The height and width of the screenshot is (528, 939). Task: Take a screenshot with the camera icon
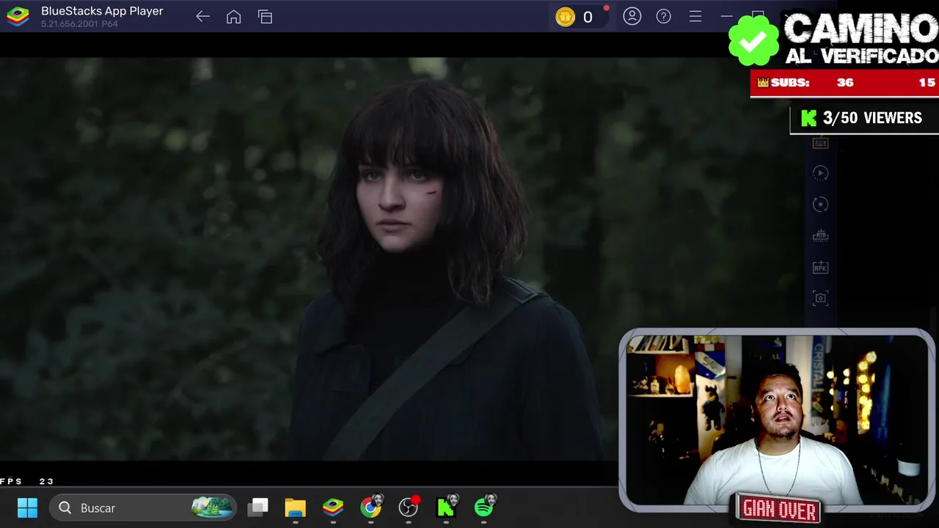820,298
